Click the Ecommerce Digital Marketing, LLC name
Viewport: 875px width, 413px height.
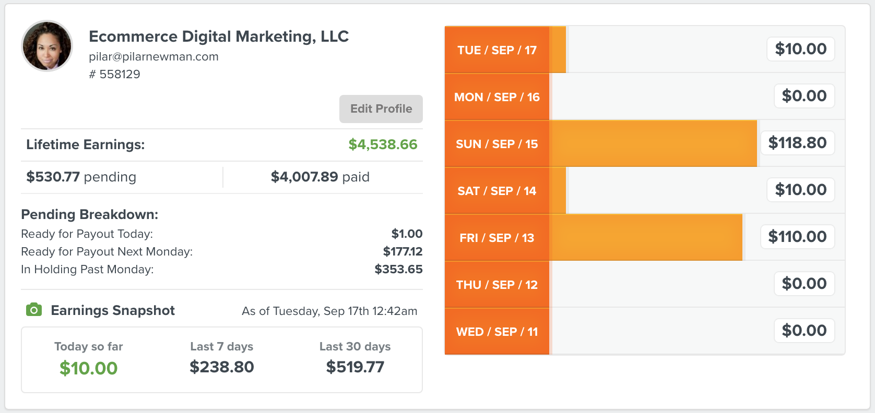click(219, 37)
